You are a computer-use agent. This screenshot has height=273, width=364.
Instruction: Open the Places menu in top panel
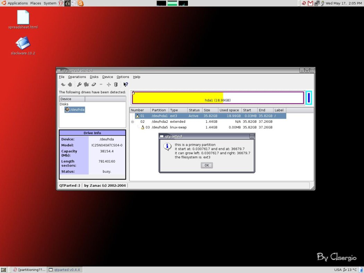35,3
